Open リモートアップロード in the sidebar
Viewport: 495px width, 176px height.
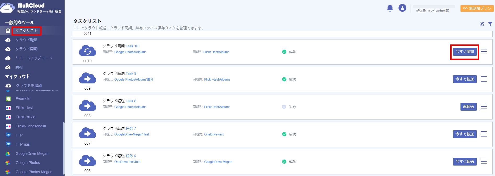click(x=34, y=58)
